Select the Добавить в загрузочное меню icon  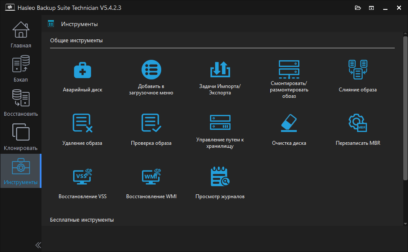tap(151, 70)
